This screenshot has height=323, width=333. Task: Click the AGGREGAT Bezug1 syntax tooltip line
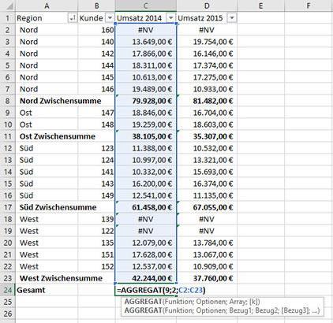point(222,310)
